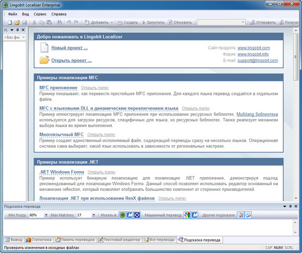Open the Сервис menu
The width and height of the screenshot is (302, 253).
pyautogui.click(x=40, y=14)
